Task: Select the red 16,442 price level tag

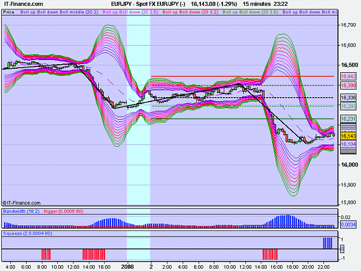Action: 348,76
